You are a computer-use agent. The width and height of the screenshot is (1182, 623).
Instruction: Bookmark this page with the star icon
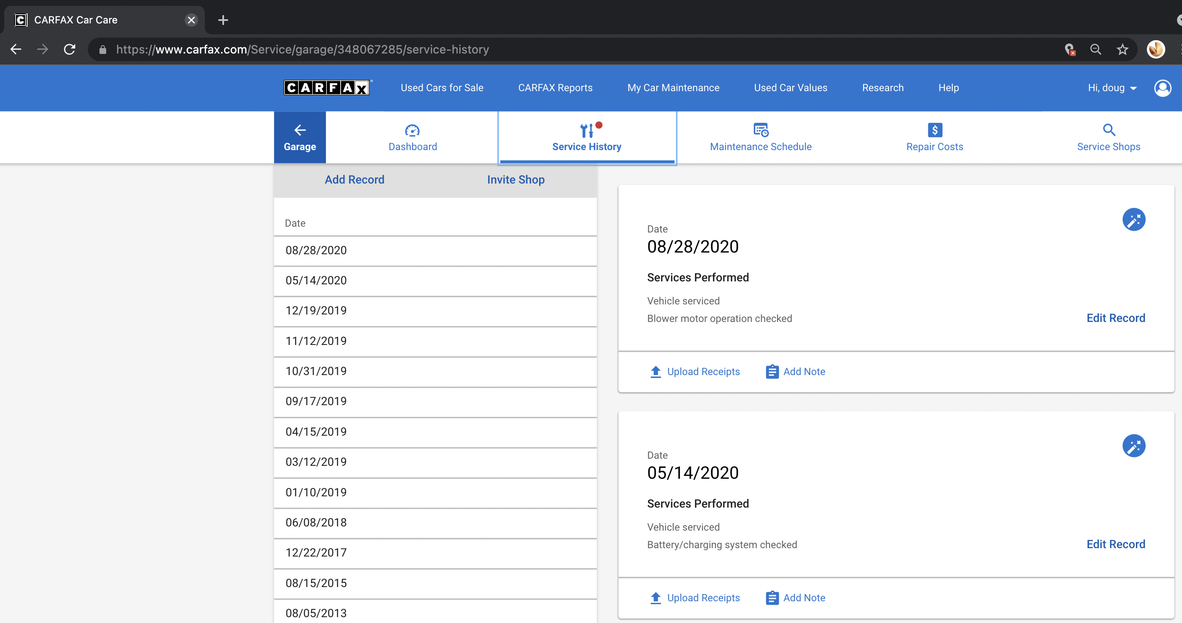[x=1122, y=49]
